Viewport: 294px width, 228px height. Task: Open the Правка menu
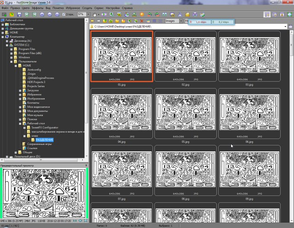pyautogui.click(x=15, y=8)
